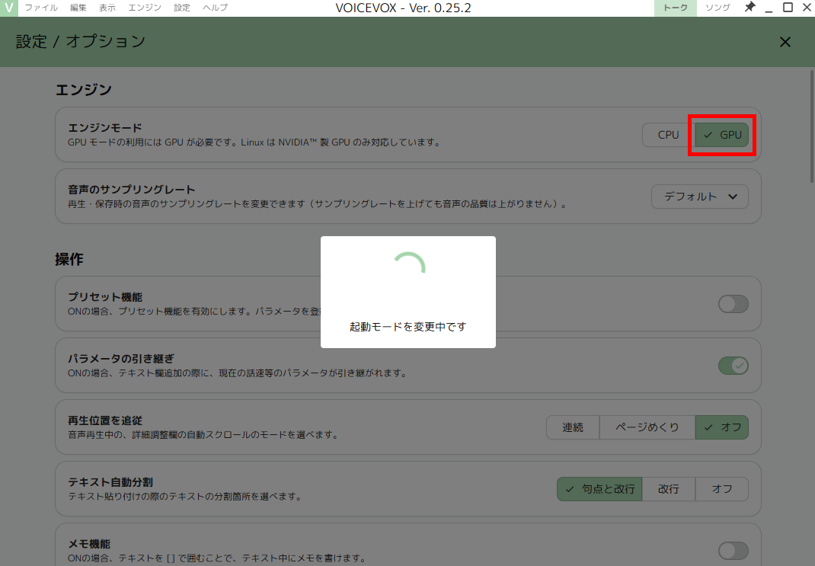This screenshot has width=815, height=566.
Task: Maximize the VOICEVOX window
Action: click(x=788, y=8)
